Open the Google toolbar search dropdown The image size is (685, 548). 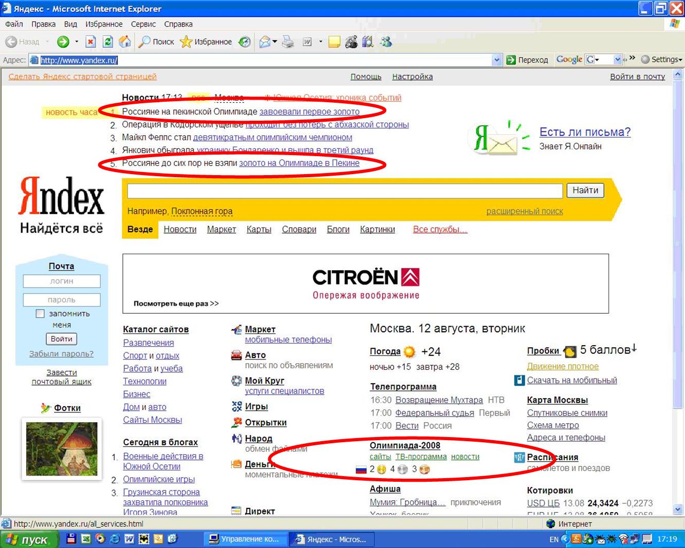click(x=618, y=60)
